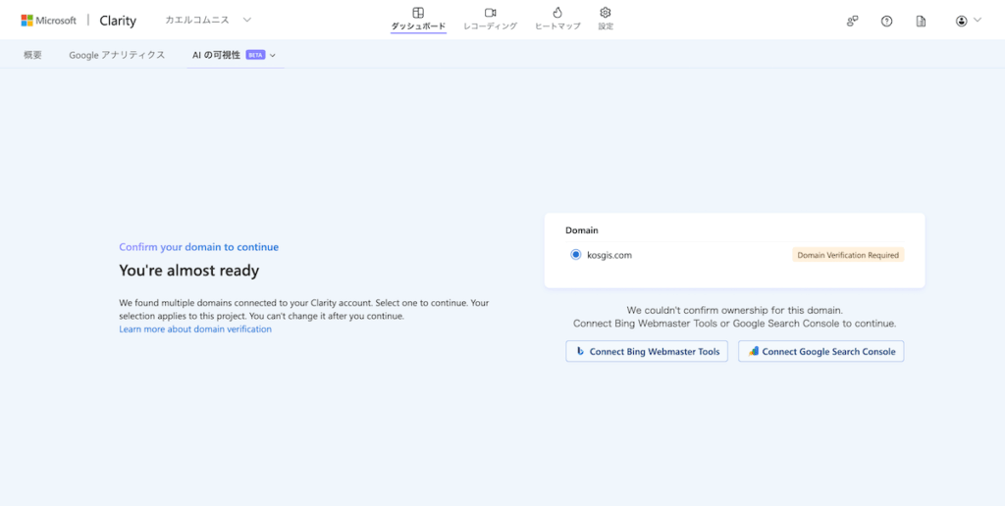Click the BETA badge
Screen dimensions: 1005x506
[x=255, y=55]
